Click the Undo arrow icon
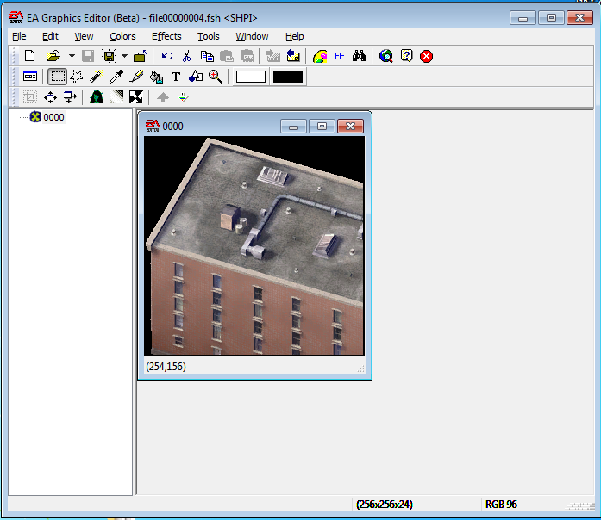This screenshot has width=601, height=520. click(x=166, y=56)
